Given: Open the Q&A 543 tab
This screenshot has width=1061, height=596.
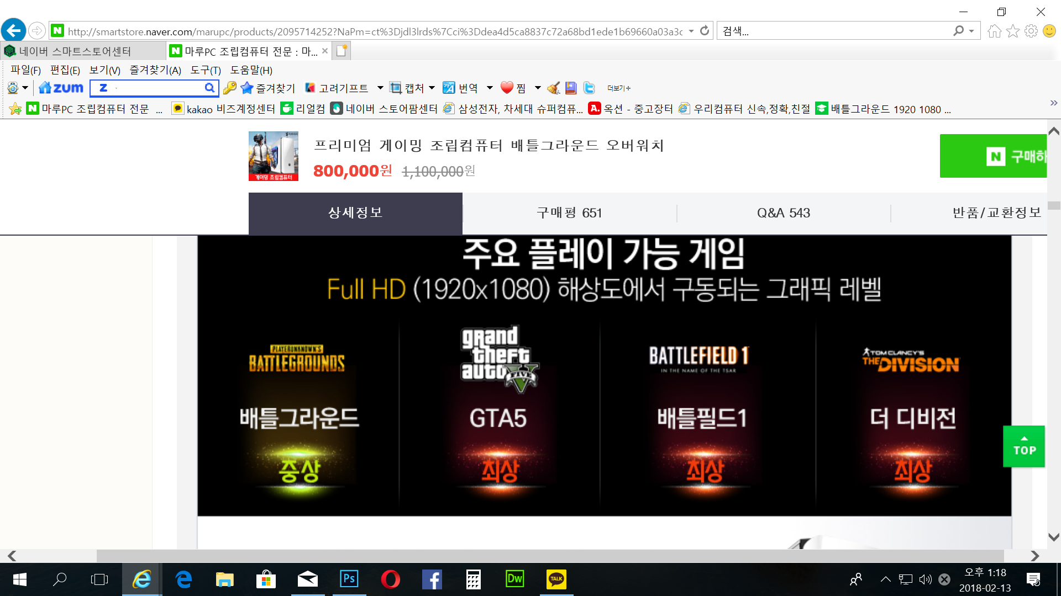Looking at the screenshot, I should tap(784, 213).
